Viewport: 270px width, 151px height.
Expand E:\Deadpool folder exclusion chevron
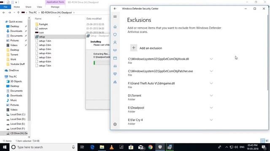[x=211, y=108]
